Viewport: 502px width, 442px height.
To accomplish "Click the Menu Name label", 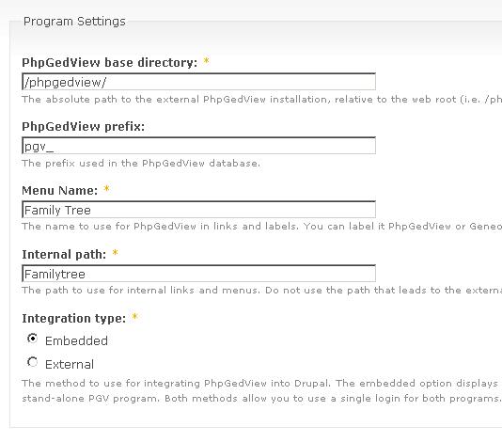I will (x=60, y=190).
